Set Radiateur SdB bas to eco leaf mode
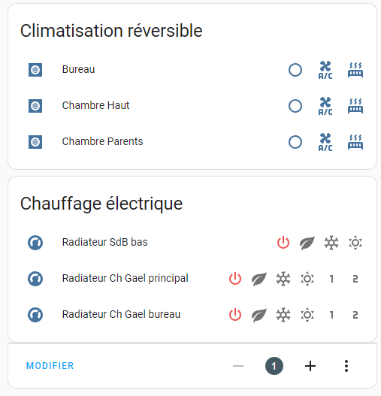This screenshot has width=381, height=396. pos(307,243)
